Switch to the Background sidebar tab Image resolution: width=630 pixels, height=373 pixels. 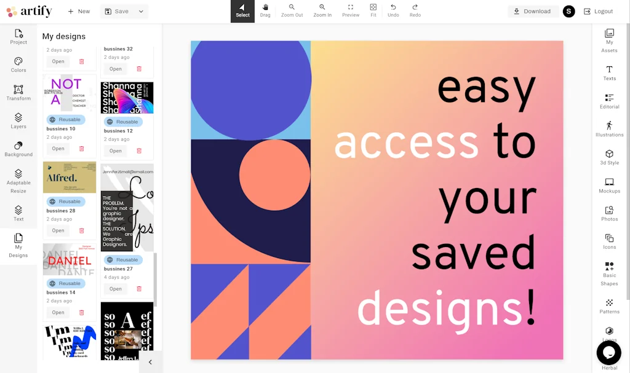click(x=18, y=149)
